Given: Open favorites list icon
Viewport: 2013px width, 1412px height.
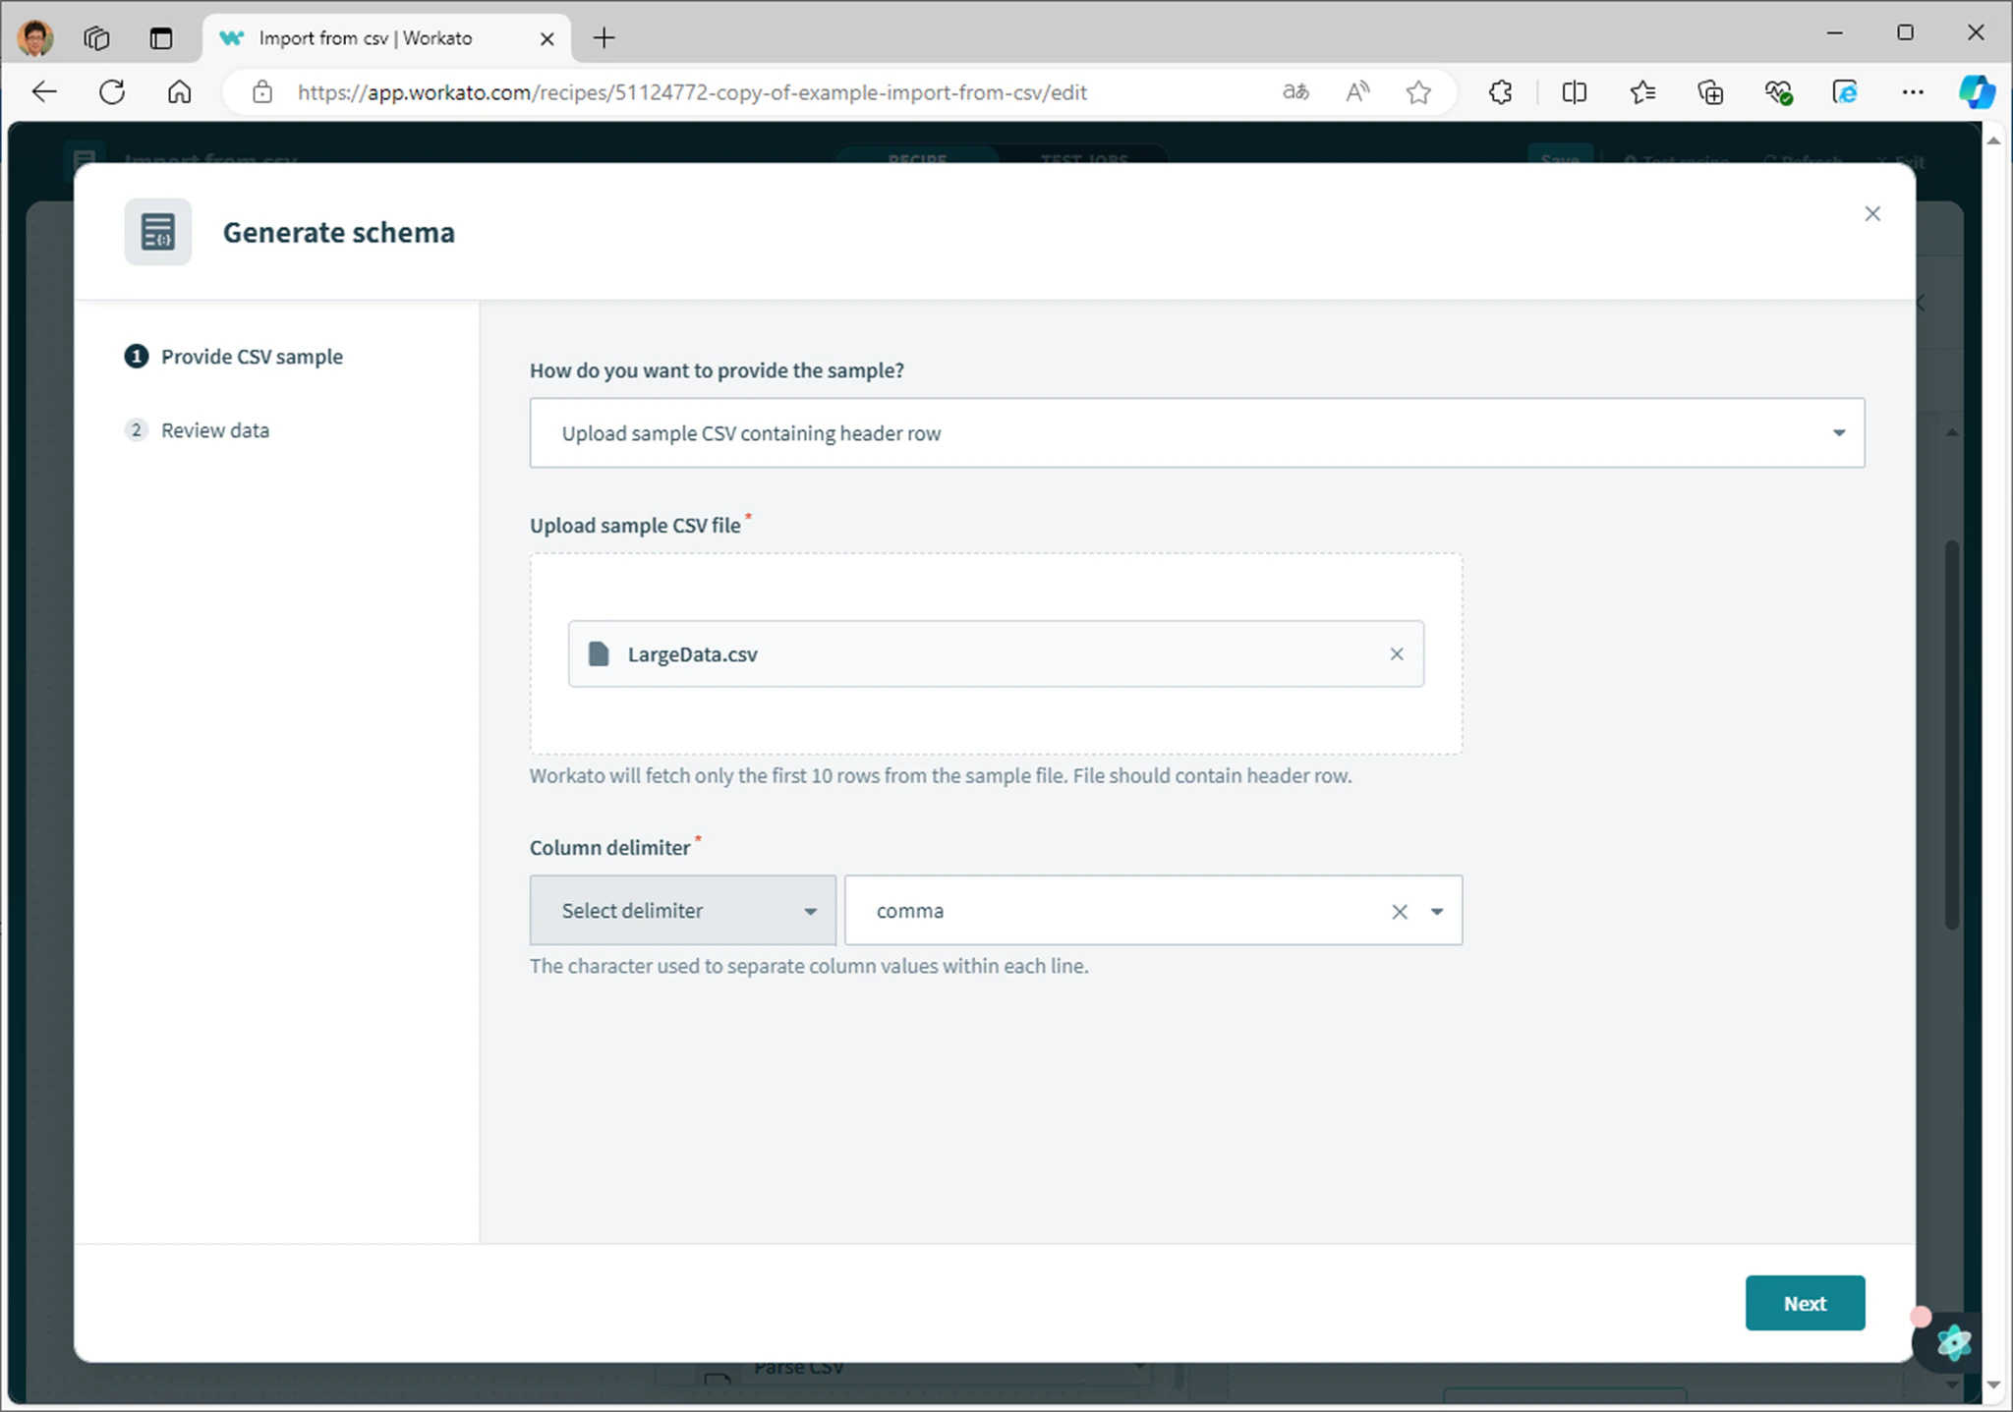Looking at the screenshot, I should coord(1642,92).
